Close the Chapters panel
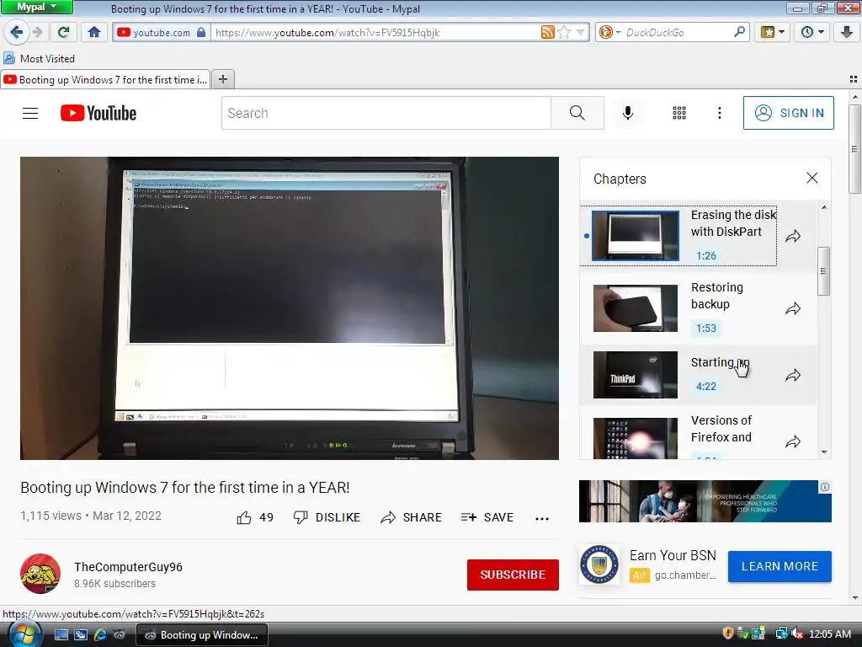This screenshot has height=647, width=862. (812, 179)
